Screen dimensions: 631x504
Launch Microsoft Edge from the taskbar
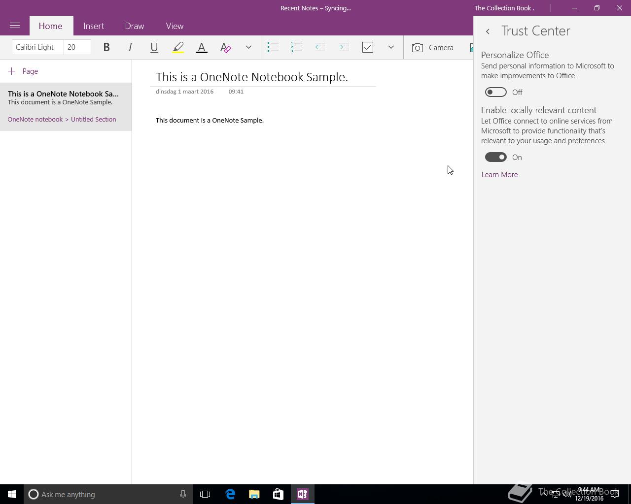click(x=230, y=494)
